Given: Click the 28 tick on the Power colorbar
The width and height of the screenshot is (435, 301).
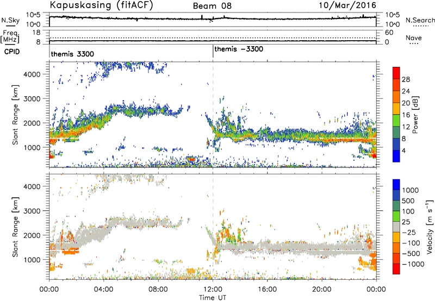Looking at the screenshot, I should point(405,79).
